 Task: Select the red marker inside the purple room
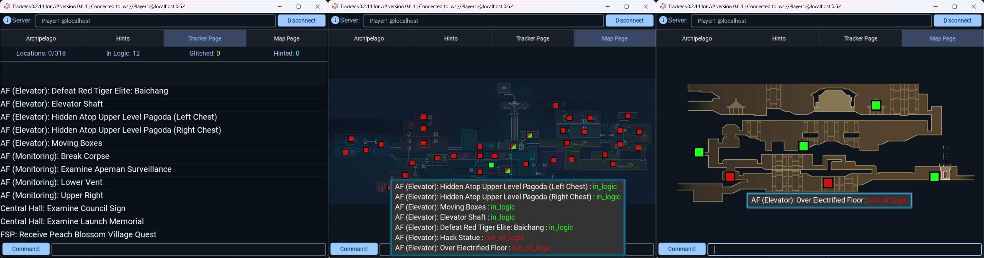click(554, 160)
